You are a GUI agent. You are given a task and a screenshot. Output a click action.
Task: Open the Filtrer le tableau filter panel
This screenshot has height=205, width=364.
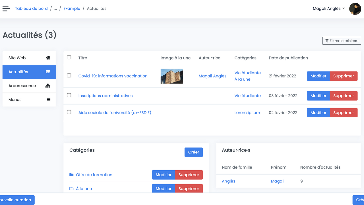click(x=342, y=41)
